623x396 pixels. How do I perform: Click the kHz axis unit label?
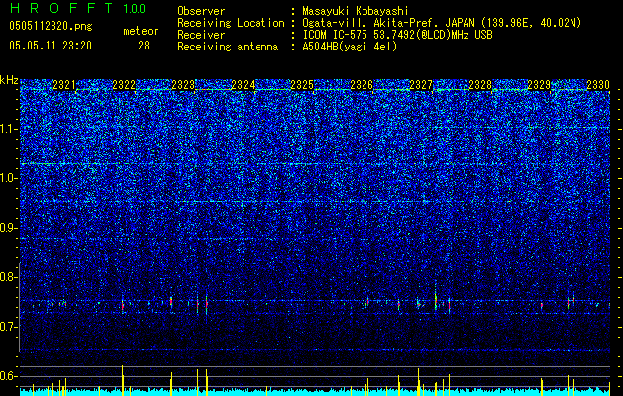(9, 80)
